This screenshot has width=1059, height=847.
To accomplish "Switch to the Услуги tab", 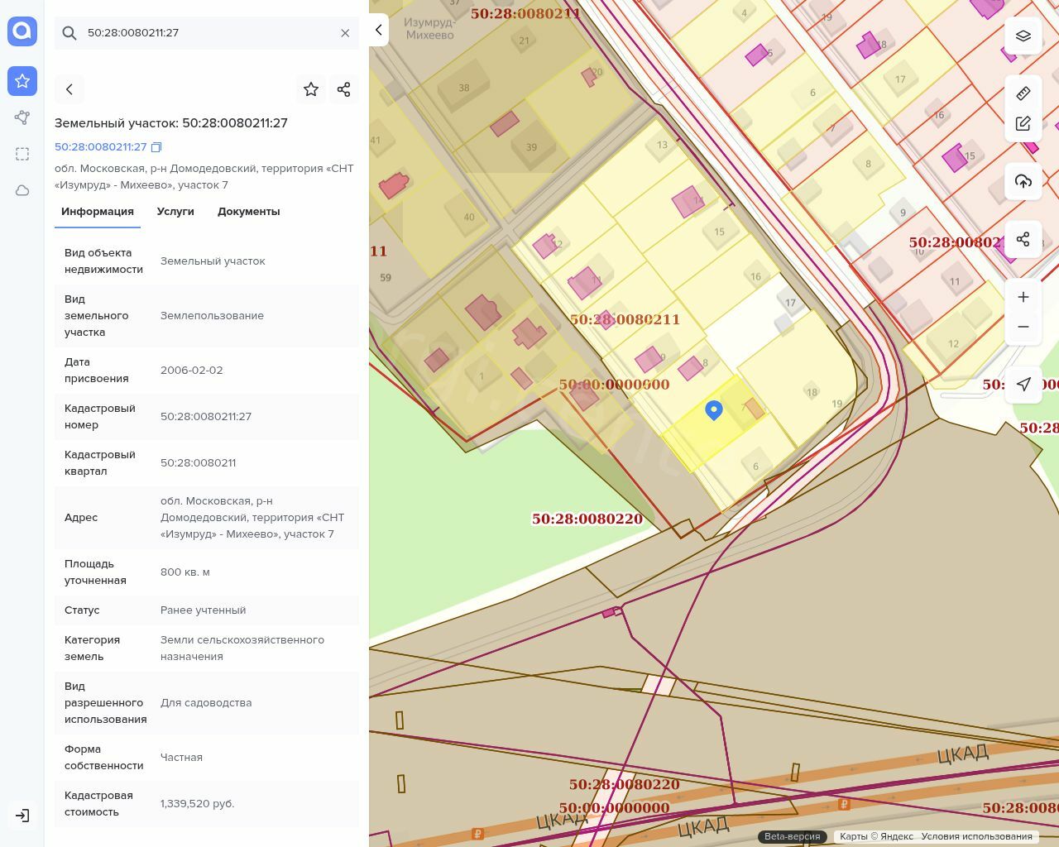I will [175, 212].
